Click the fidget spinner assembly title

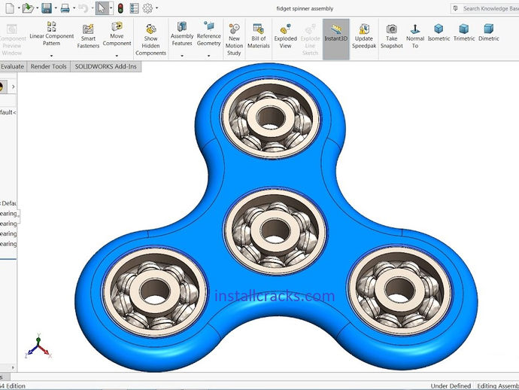point(305,8)
